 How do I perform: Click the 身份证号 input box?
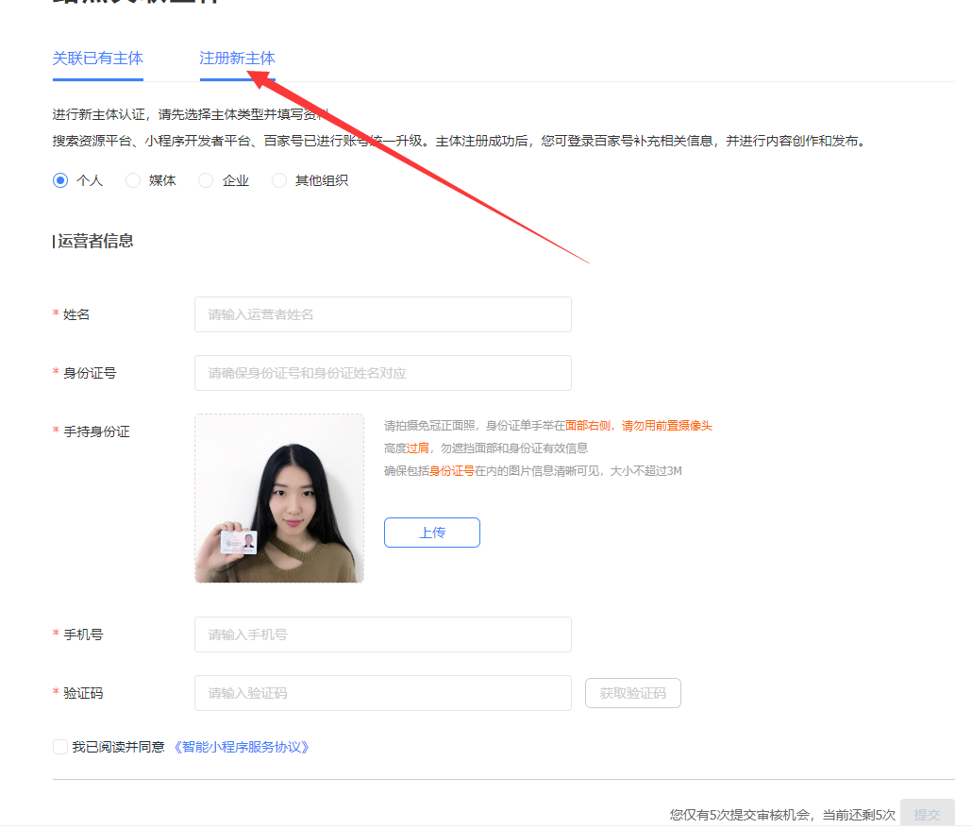pyautogui.click(x=383, y=373)
